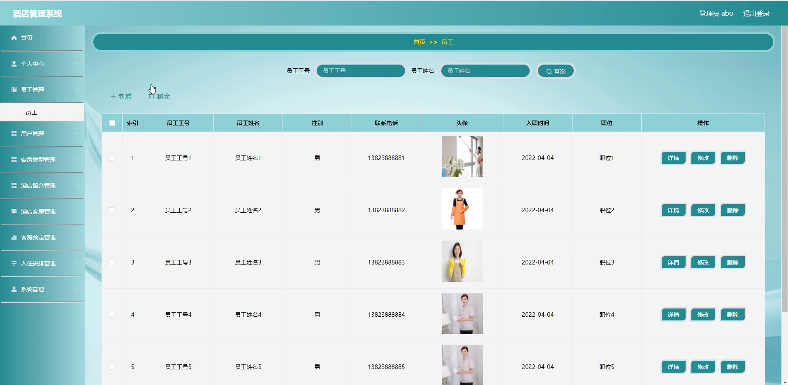Image resolution: width=788 pixels, height=385 pixels.
Task: Open the avatar photo of 员工姓名3
Action: coord(462,261)
